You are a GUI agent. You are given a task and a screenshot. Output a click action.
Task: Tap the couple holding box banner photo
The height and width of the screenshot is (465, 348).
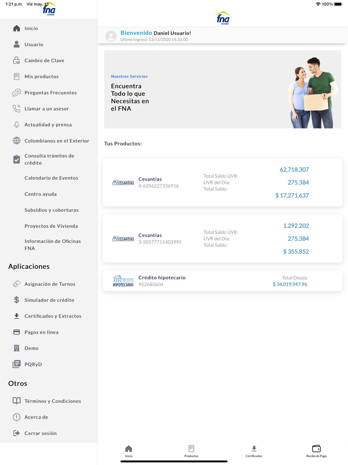click(x=313, y=92)
